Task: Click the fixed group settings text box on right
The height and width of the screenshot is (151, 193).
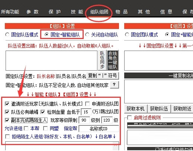Action: (159, 61)
